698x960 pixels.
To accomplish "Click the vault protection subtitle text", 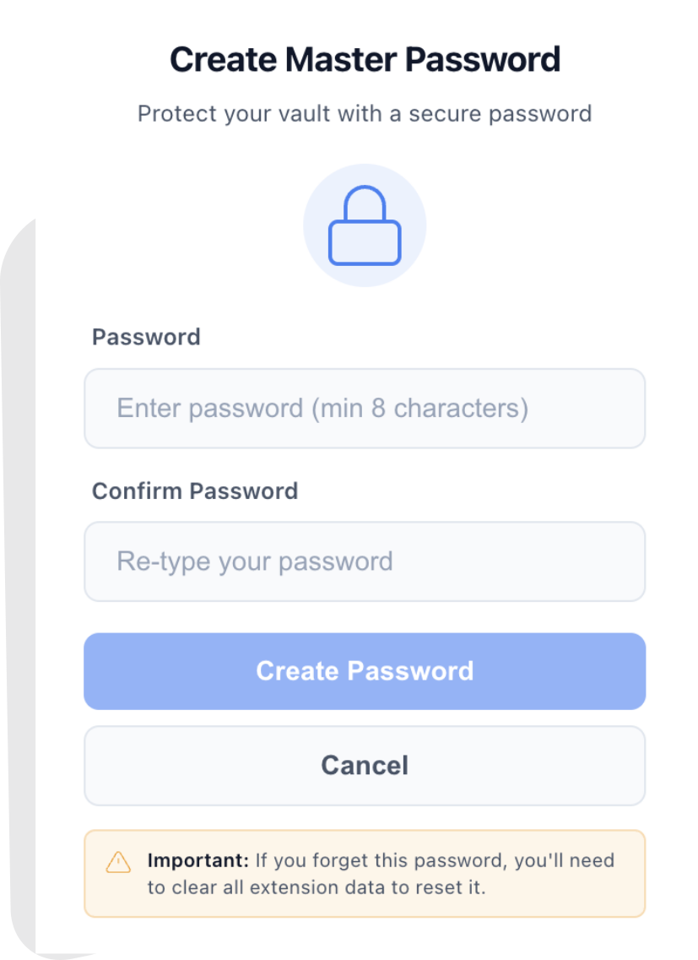I will point(365,113).
